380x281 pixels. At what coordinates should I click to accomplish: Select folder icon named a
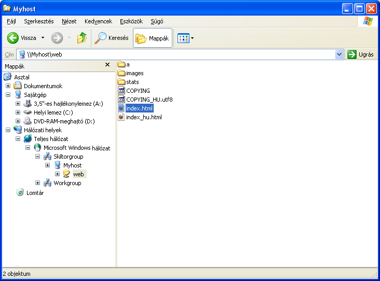[121, 64]
